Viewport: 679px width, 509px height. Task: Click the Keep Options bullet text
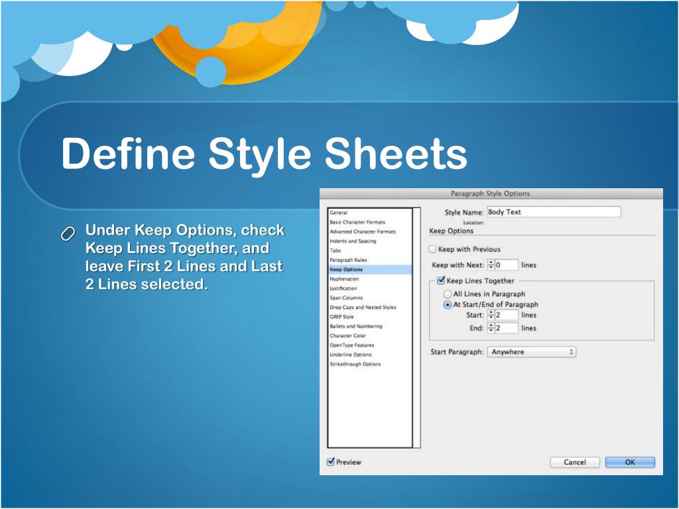185,256
